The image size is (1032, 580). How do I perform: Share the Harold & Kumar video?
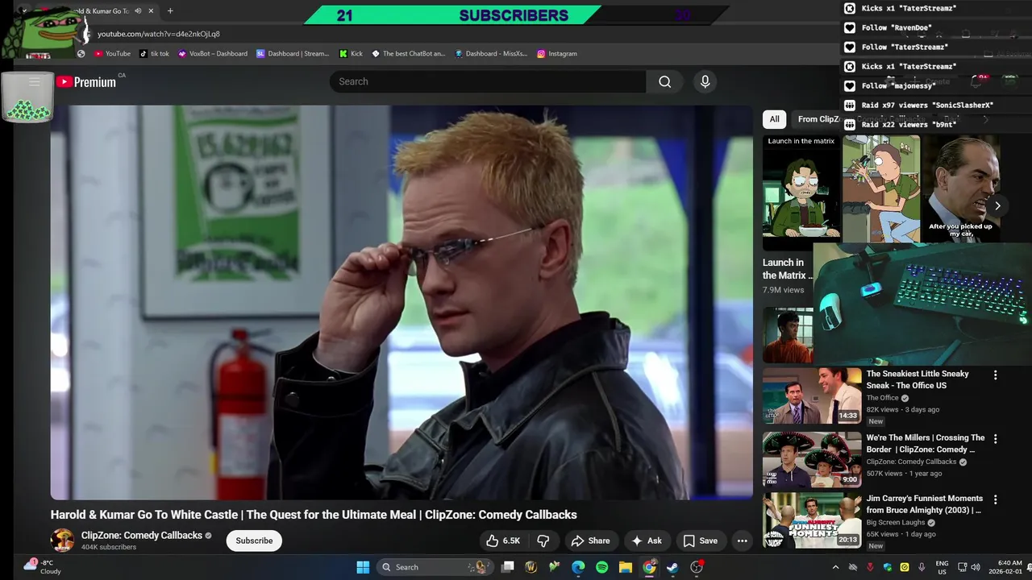(x=591, y=541)
